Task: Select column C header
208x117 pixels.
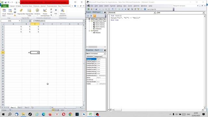Action: [35, 24]
